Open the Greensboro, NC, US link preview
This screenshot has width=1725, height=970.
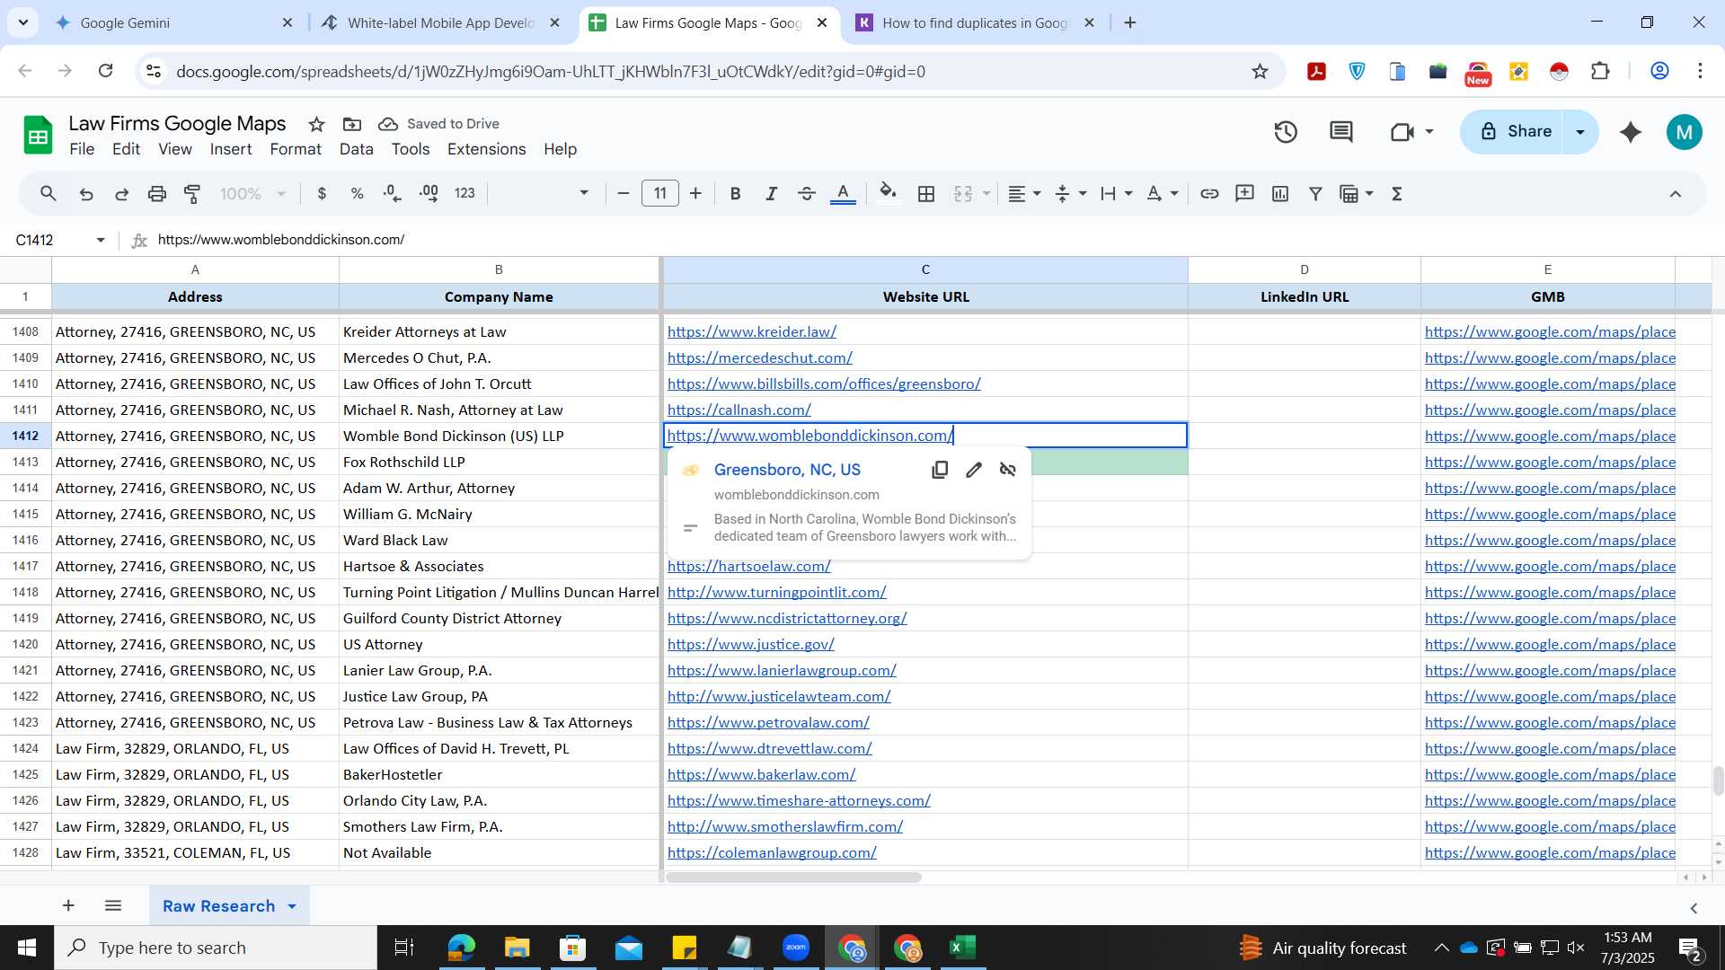coord(787,470)
